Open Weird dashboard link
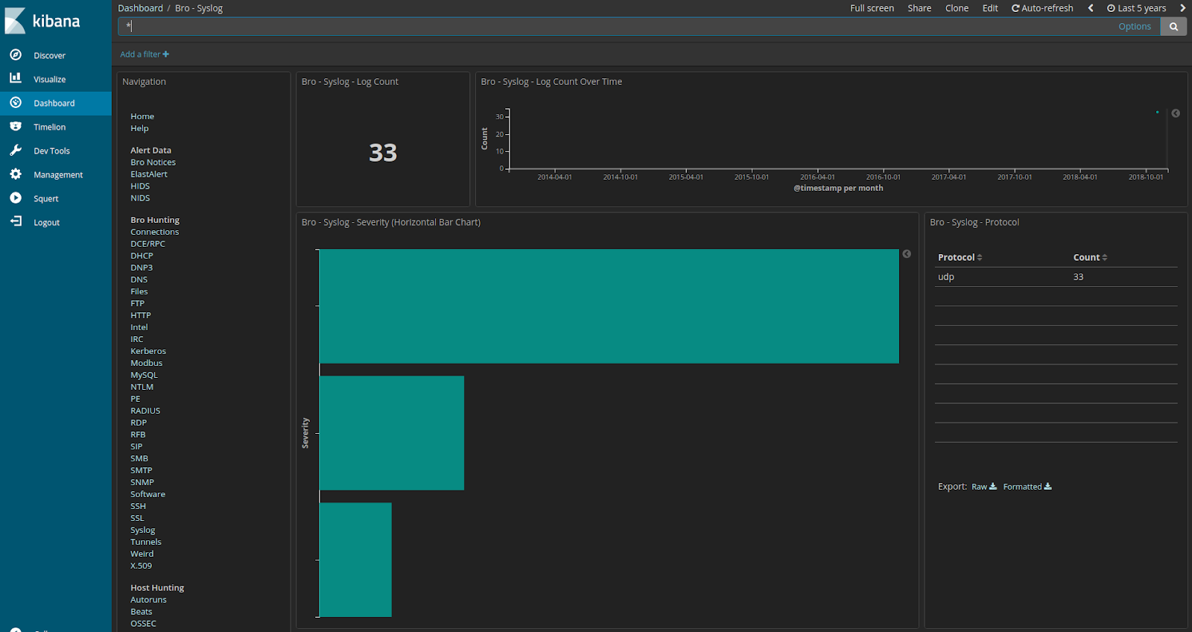 pyautogui.click(x=142, y=554)
